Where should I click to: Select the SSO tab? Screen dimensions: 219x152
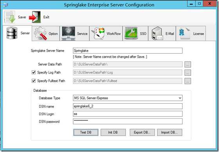(x=135, y=34)
